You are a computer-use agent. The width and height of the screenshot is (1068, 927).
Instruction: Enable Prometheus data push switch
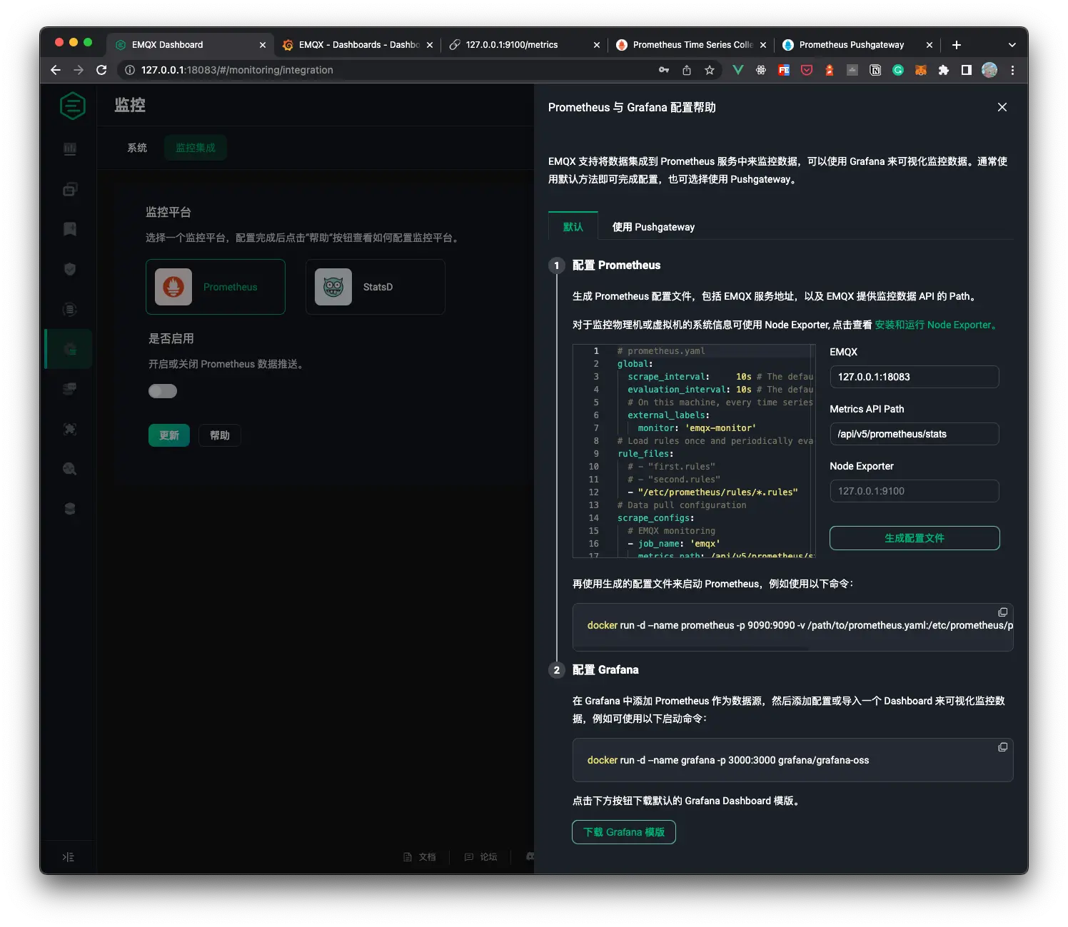(x=163, y=390)
